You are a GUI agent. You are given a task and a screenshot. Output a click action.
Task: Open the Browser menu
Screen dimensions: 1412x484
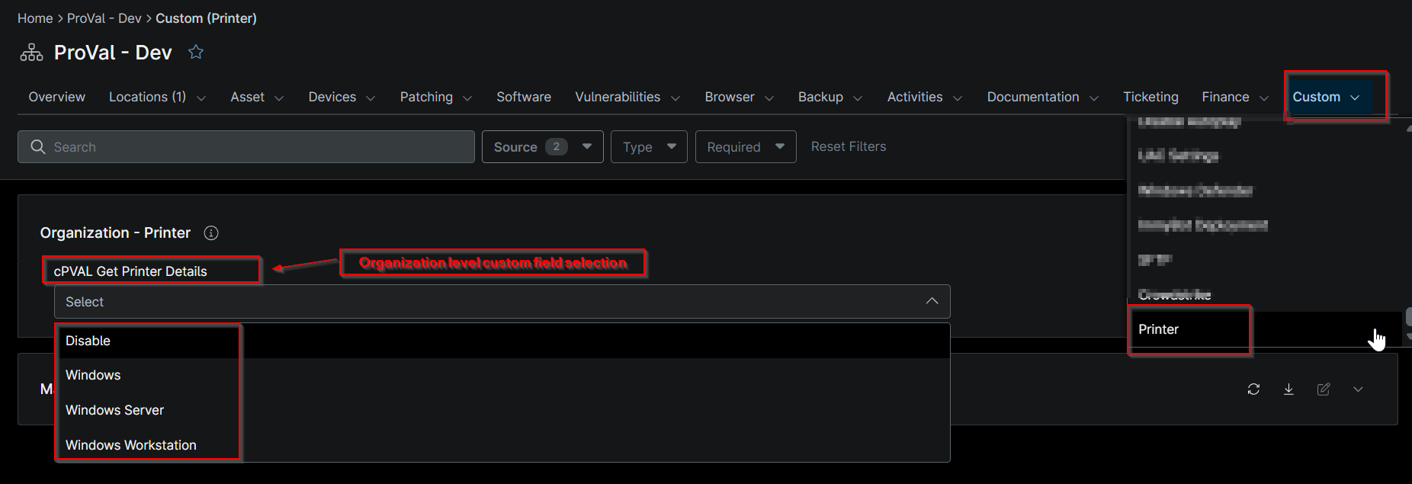(739, 97)
